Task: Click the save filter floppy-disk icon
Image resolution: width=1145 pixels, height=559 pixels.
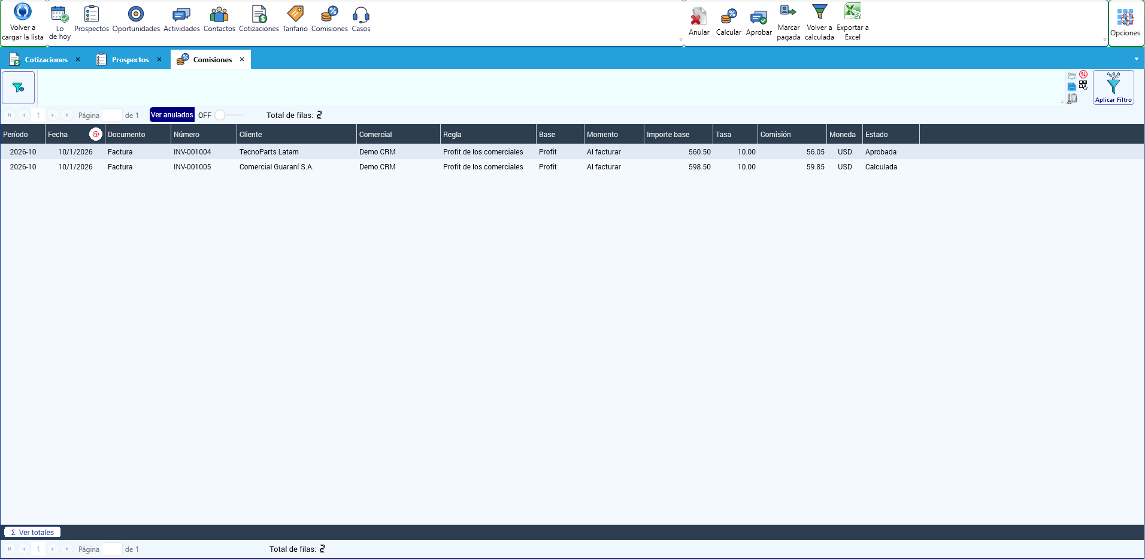Action: (1072, 87)
